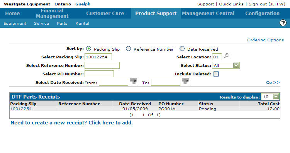The image size is (290, 153).
Task: Click the Pending status cell
Action: 207,109
